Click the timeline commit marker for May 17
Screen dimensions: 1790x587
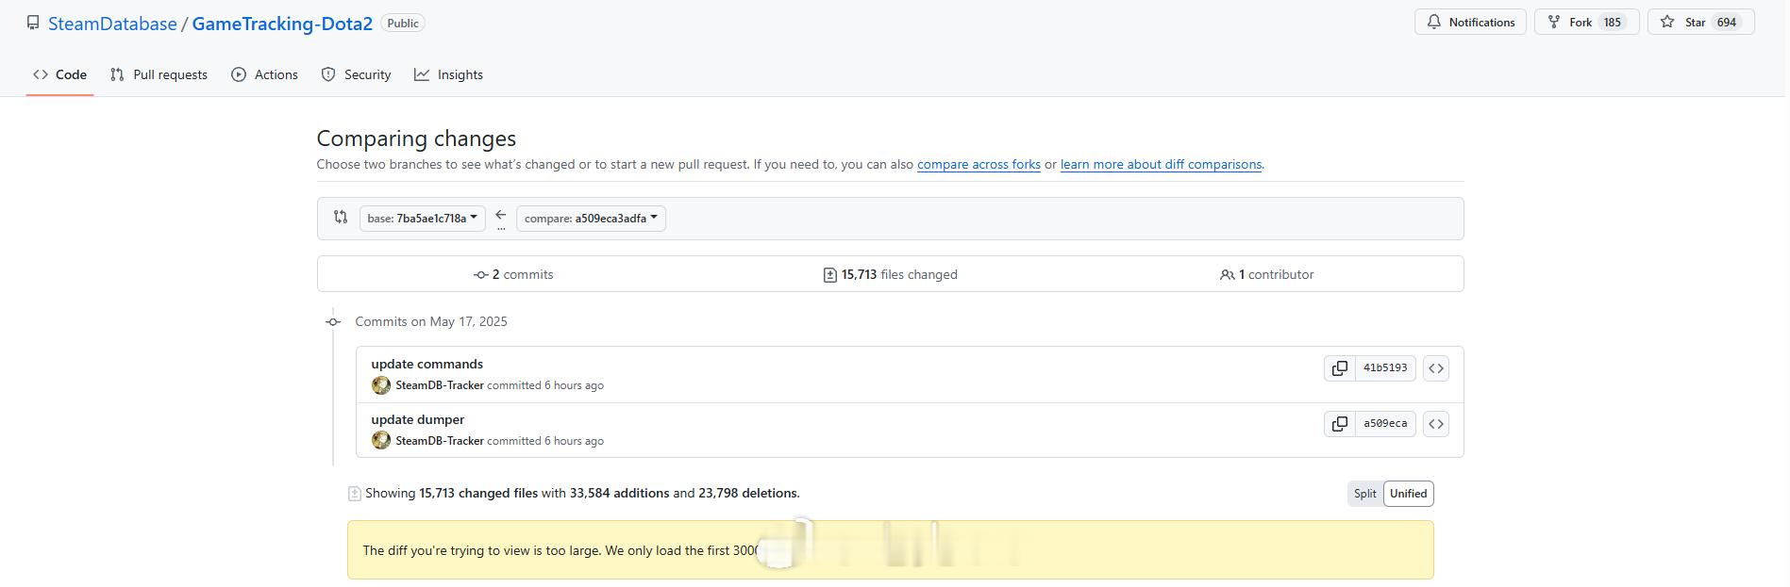[x=333, y=322]
